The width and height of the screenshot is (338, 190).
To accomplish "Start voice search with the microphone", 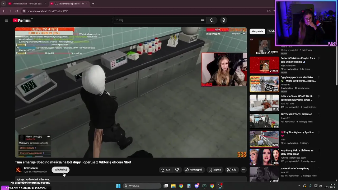I will click(x=224, y=20).
